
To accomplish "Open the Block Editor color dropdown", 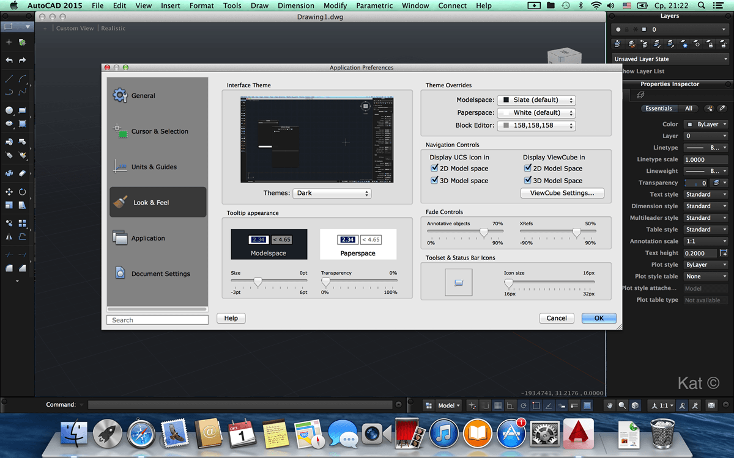I will tap(536, 125).
